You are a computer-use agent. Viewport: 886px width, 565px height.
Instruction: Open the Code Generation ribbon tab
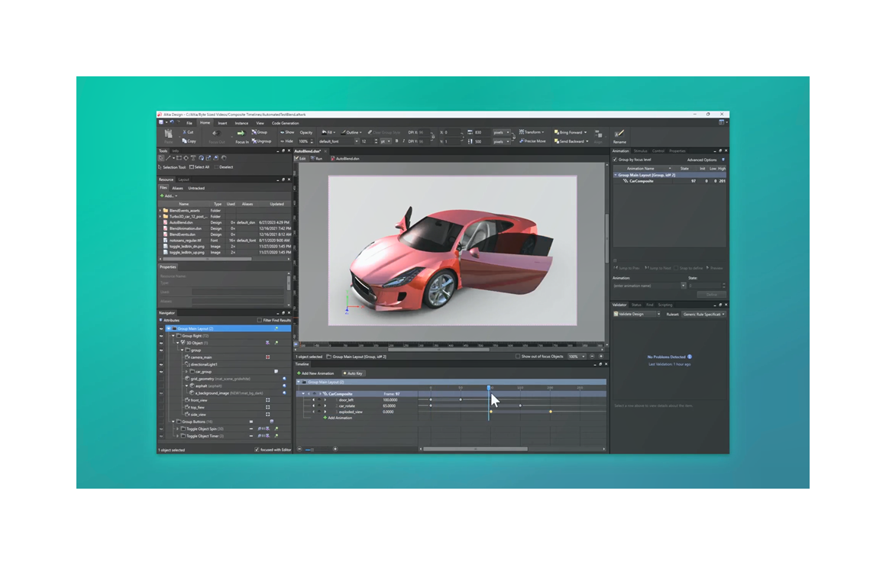285,123
